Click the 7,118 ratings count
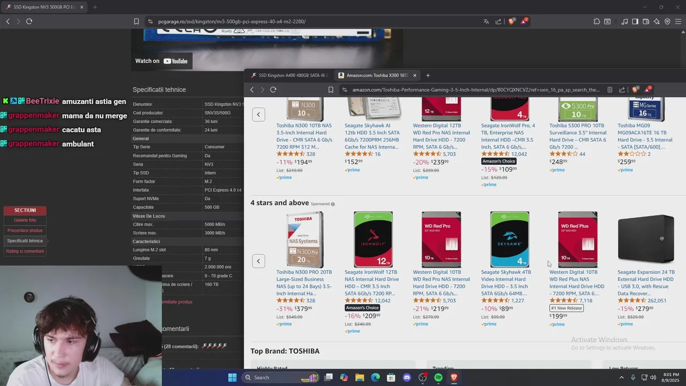 coord(586,301)
